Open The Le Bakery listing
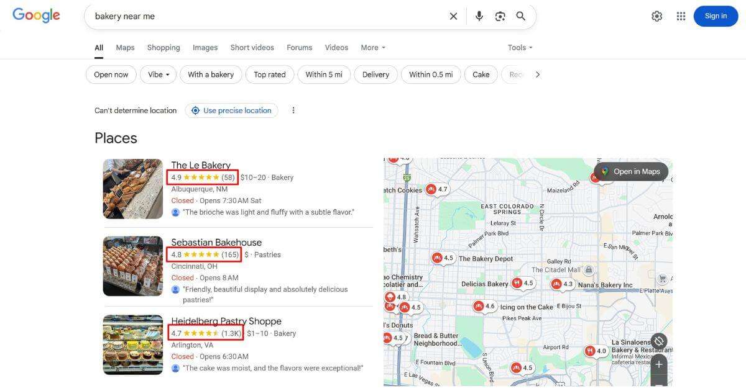 click(x=201, y=164)
